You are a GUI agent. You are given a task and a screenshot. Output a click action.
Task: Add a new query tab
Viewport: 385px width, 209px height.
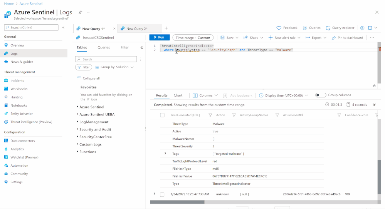pos(166,28)
